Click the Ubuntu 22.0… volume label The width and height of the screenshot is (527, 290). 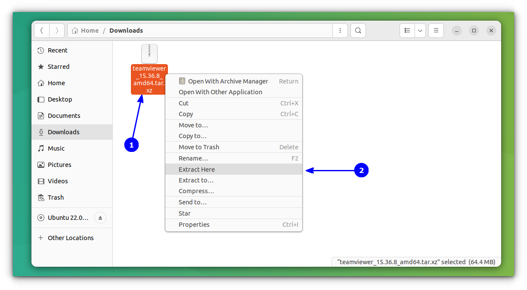pos(68,218)
